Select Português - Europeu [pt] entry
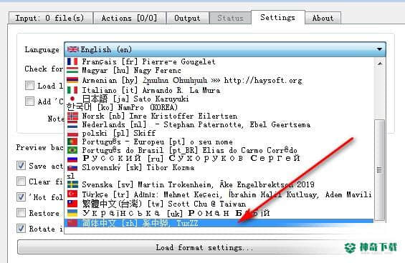405x263 pixels. point(219,142)
